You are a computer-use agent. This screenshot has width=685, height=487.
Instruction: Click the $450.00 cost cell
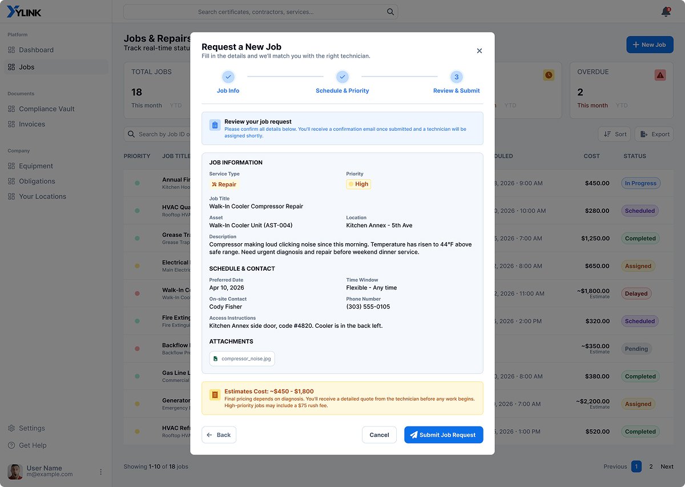point(597,183)
